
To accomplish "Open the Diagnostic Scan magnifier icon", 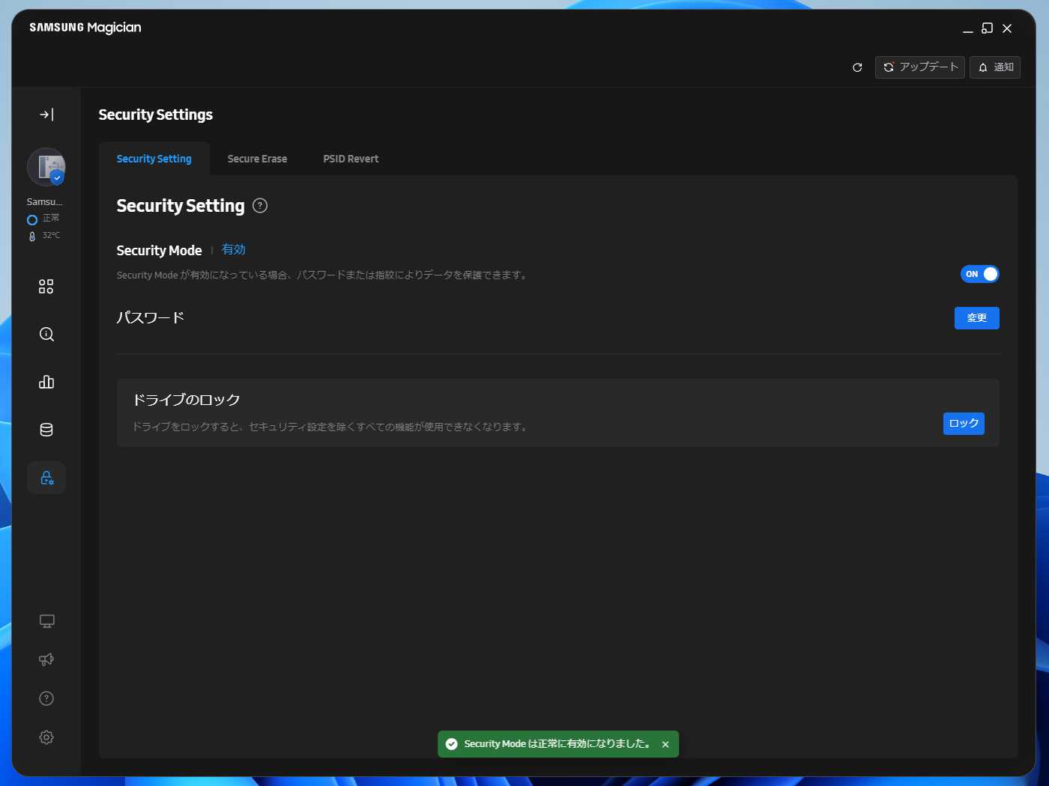I will (46, 334).
